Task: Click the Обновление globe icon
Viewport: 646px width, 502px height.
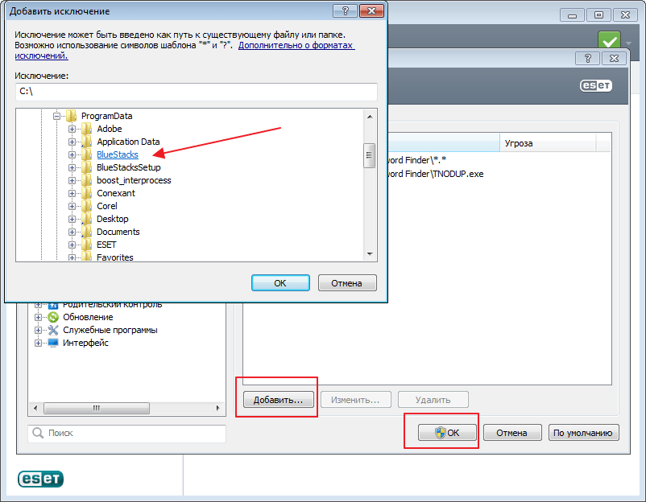Action: [x=53, y=317]
